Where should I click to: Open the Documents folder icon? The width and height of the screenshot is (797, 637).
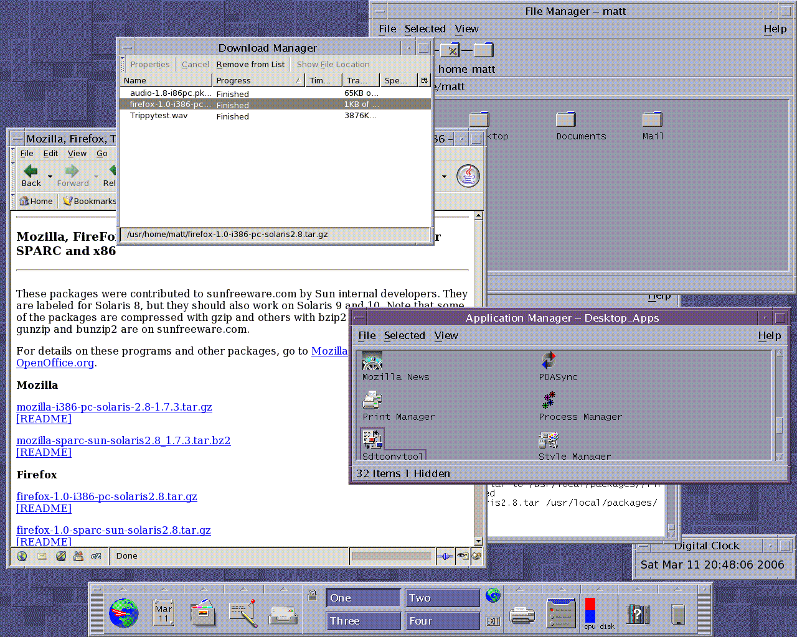click(565, 119)
